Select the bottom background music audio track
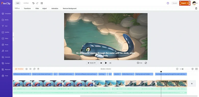 coord(100,93)
